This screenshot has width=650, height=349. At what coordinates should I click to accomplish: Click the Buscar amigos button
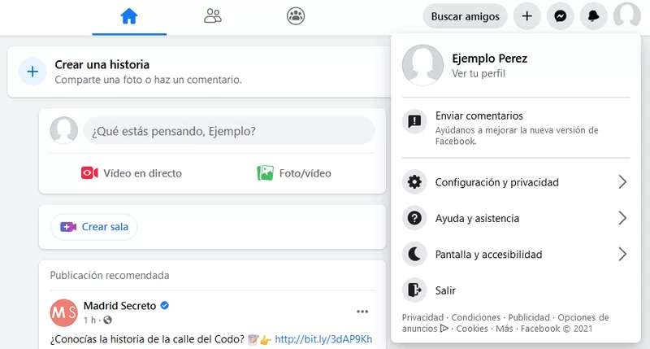point(465,16)
